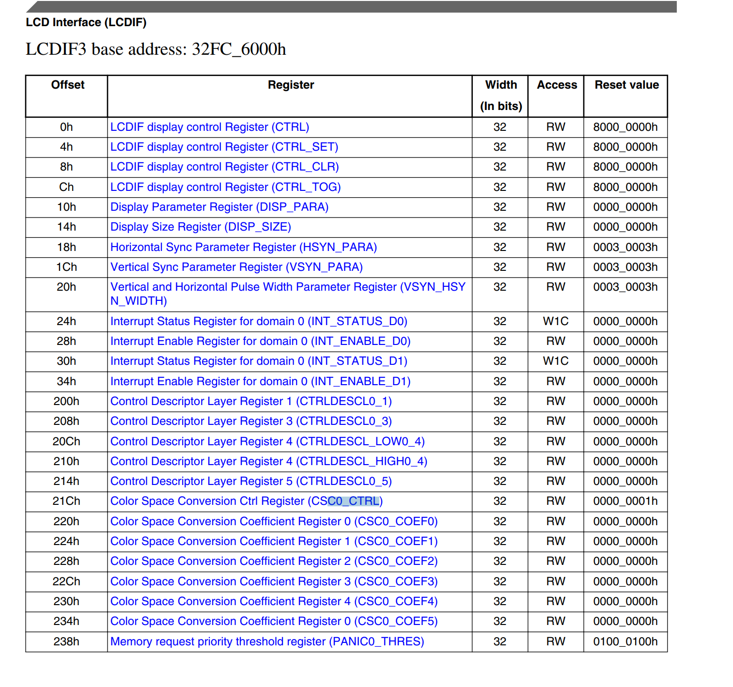Viewport: 733px width, 687px height.
Task: Open the Display Size Register (DISP_SIZE) link
Action: 201,227
